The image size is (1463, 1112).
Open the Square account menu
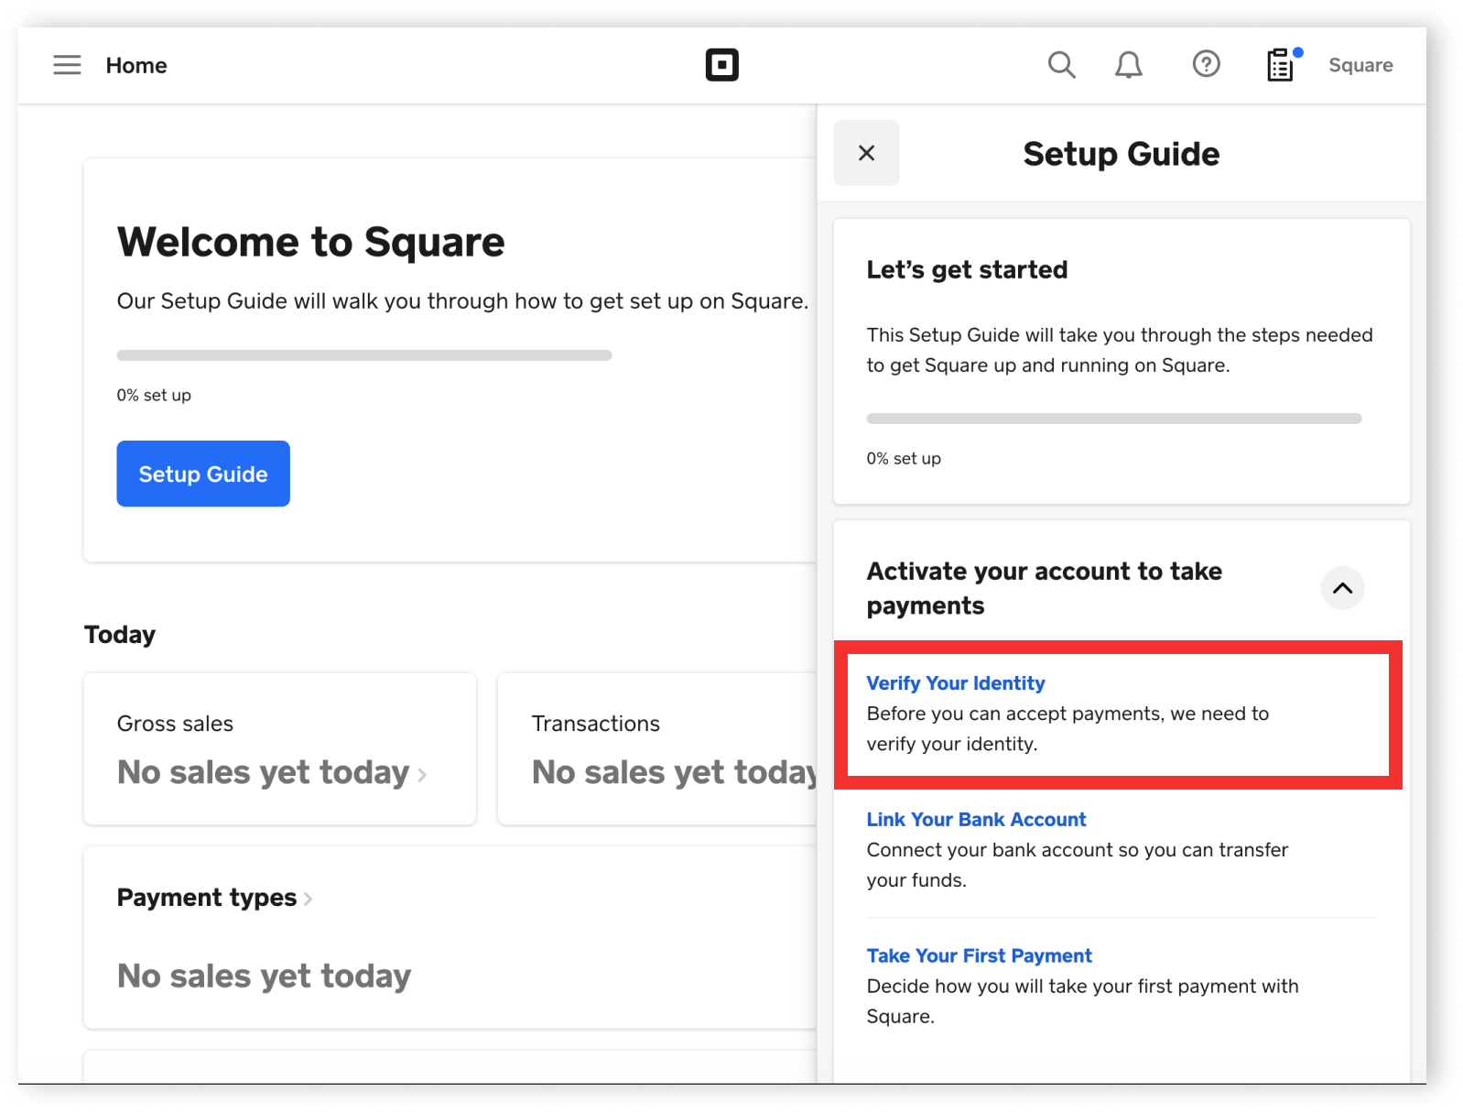[1360, 65]
